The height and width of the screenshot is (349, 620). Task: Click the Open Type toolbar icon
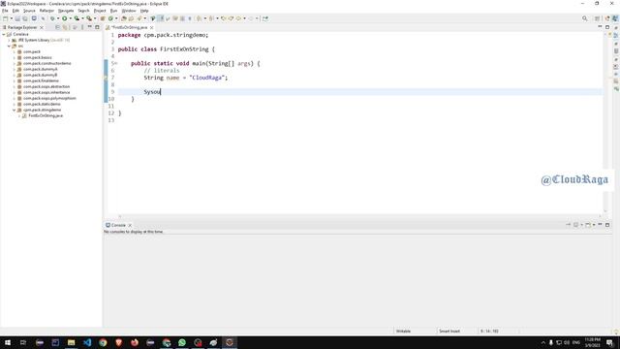124,18
